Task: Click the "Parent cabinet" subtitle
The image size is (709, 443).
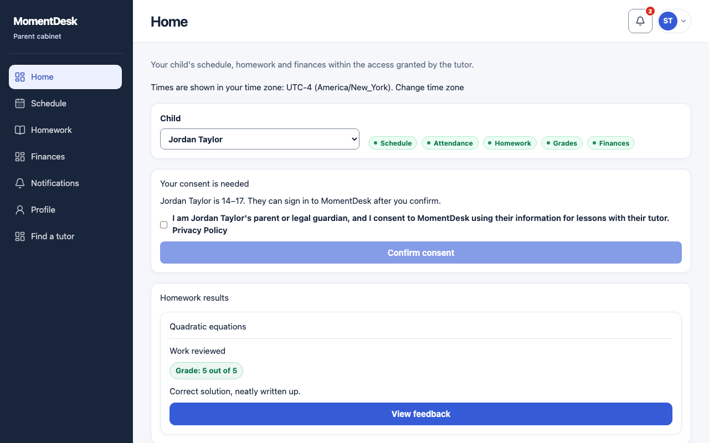Action: coord(37,37)
